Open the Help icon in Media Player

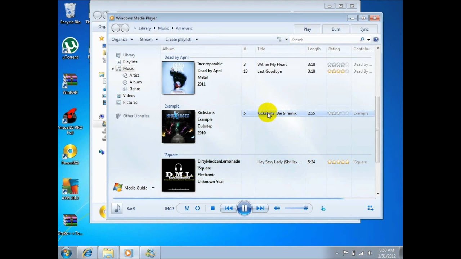(x=376, y=40)
